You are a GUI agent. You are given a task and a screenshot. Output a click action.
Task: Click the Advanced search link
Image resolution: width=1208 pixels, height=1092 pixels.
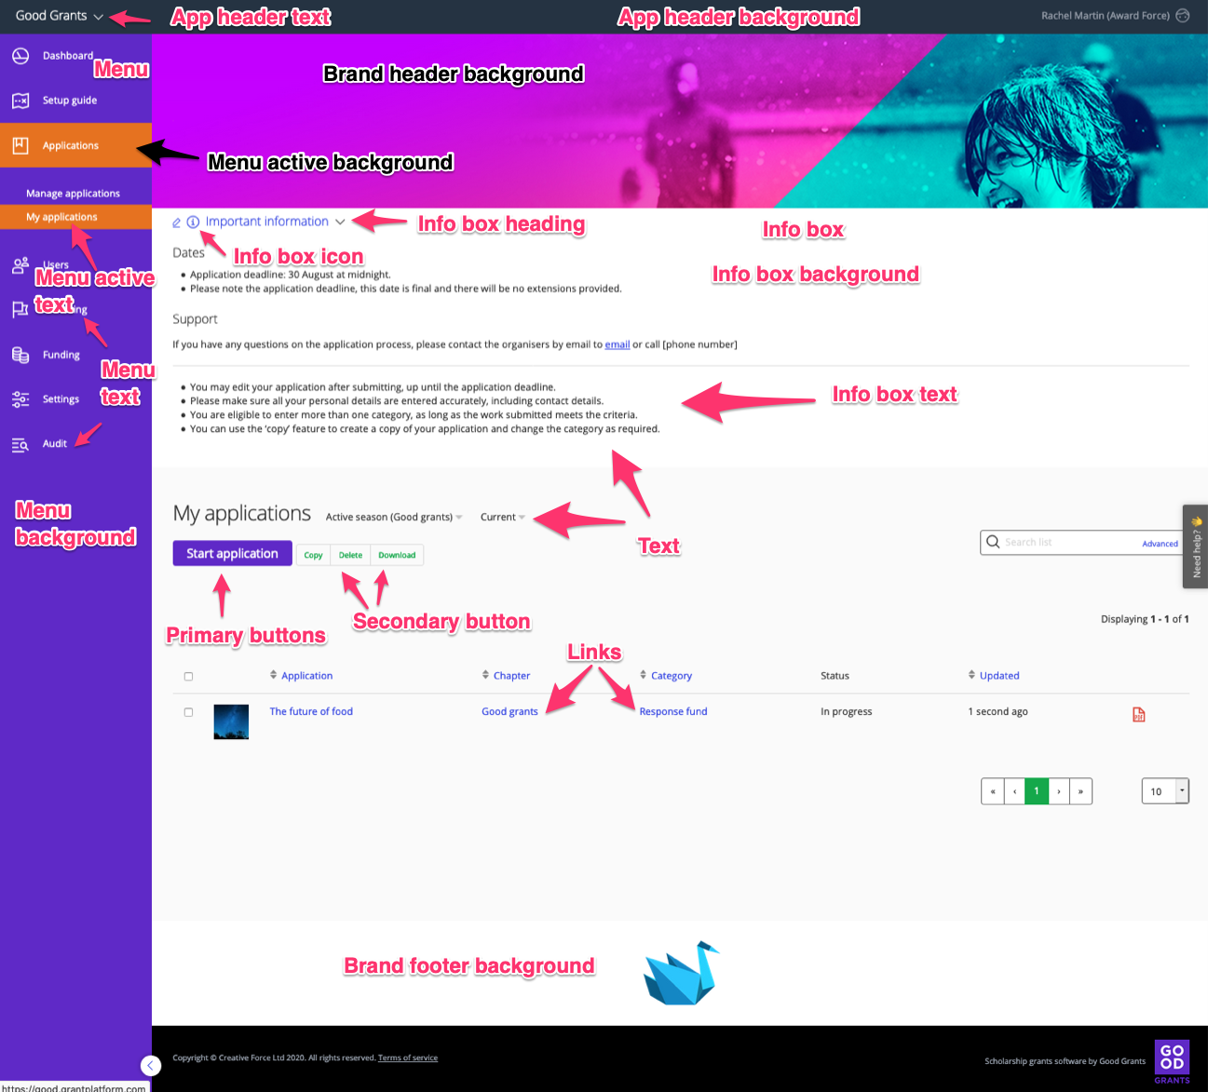coord(1160,544)
